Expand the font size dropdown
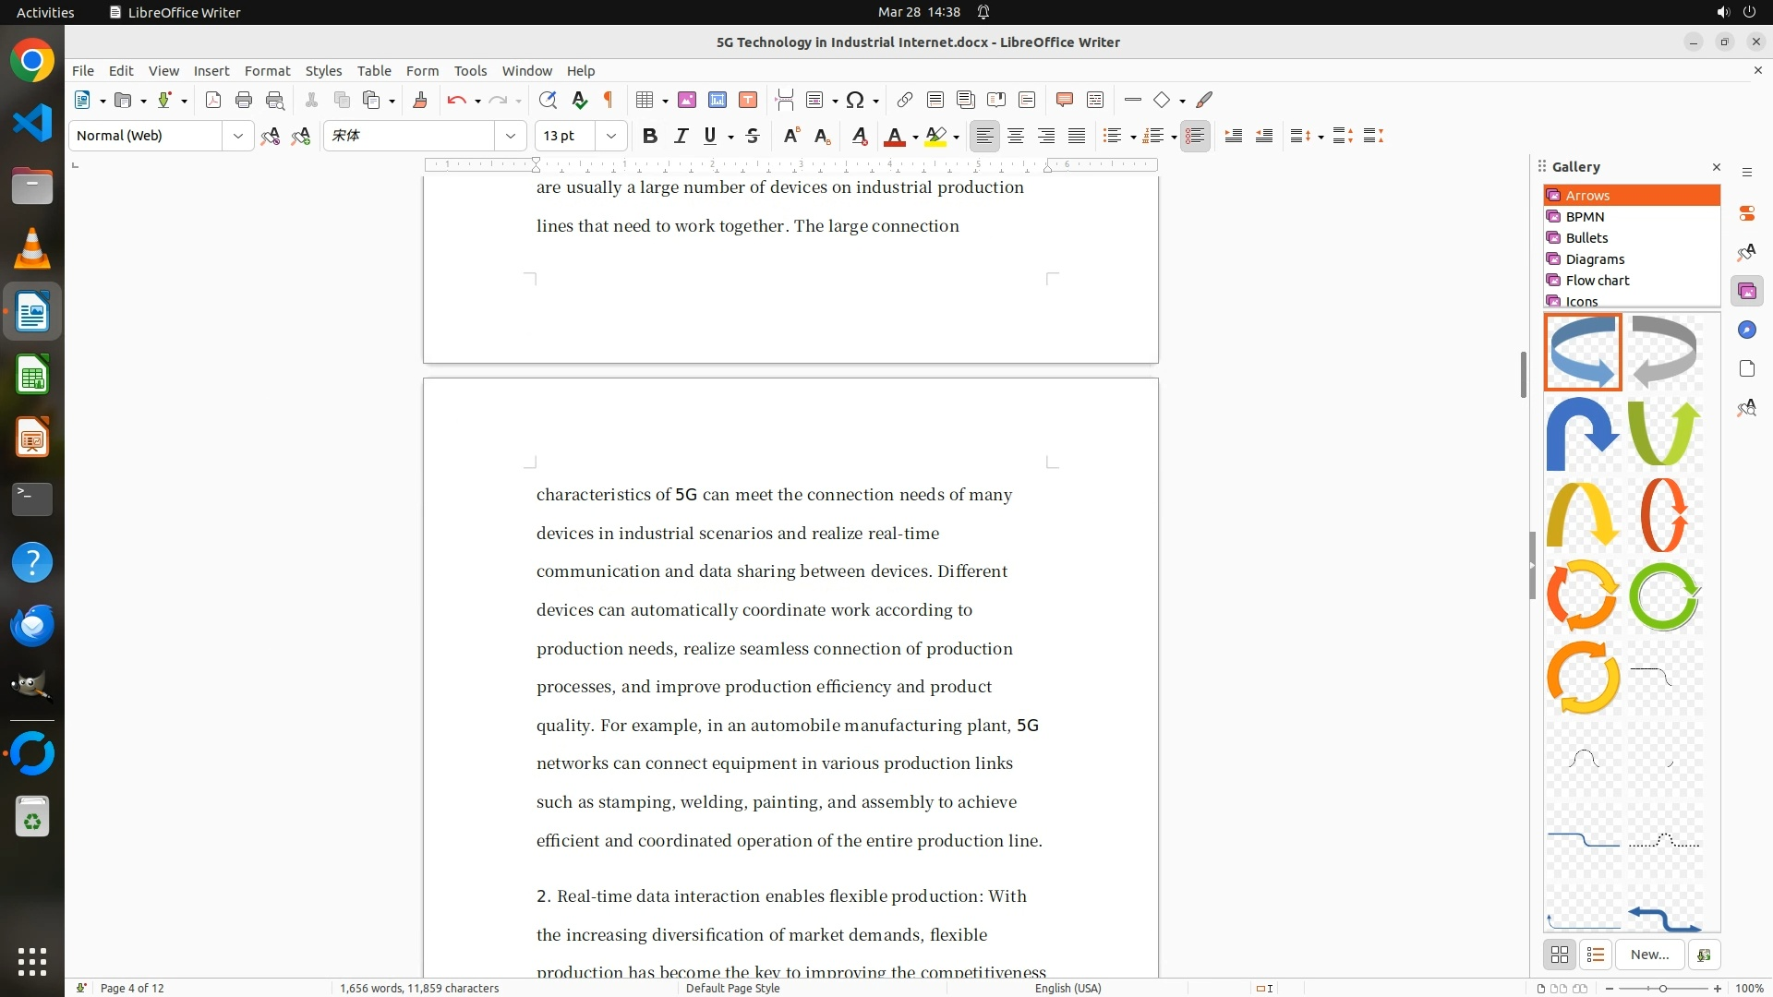This screenshot has width=1773, height=997. [610, 137]
